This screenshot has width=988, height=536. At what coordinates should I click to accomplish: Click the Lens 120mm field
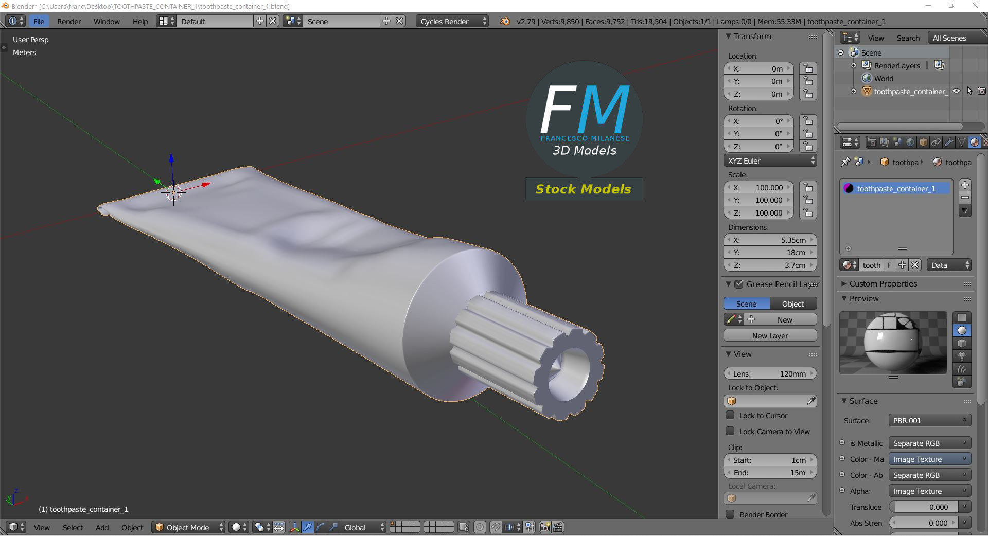pyautogui.click(x=770, y=373)
